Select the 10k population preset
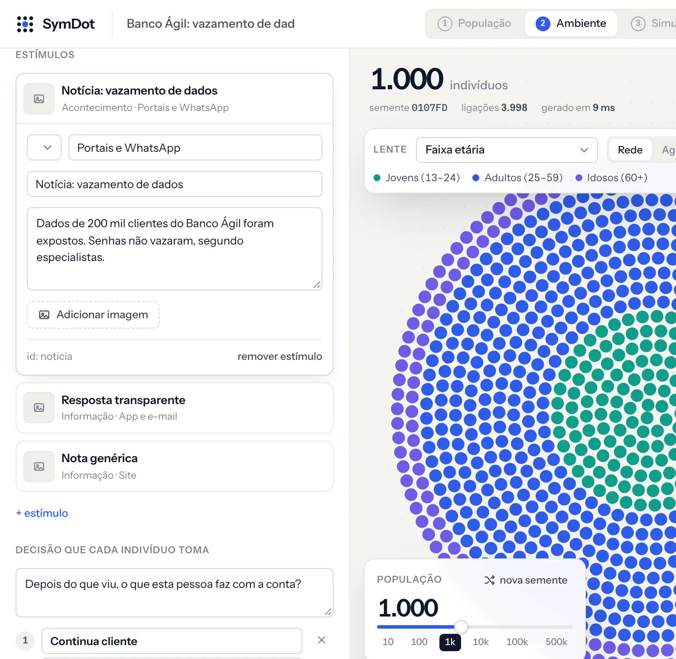 click(x=481, y=642)
